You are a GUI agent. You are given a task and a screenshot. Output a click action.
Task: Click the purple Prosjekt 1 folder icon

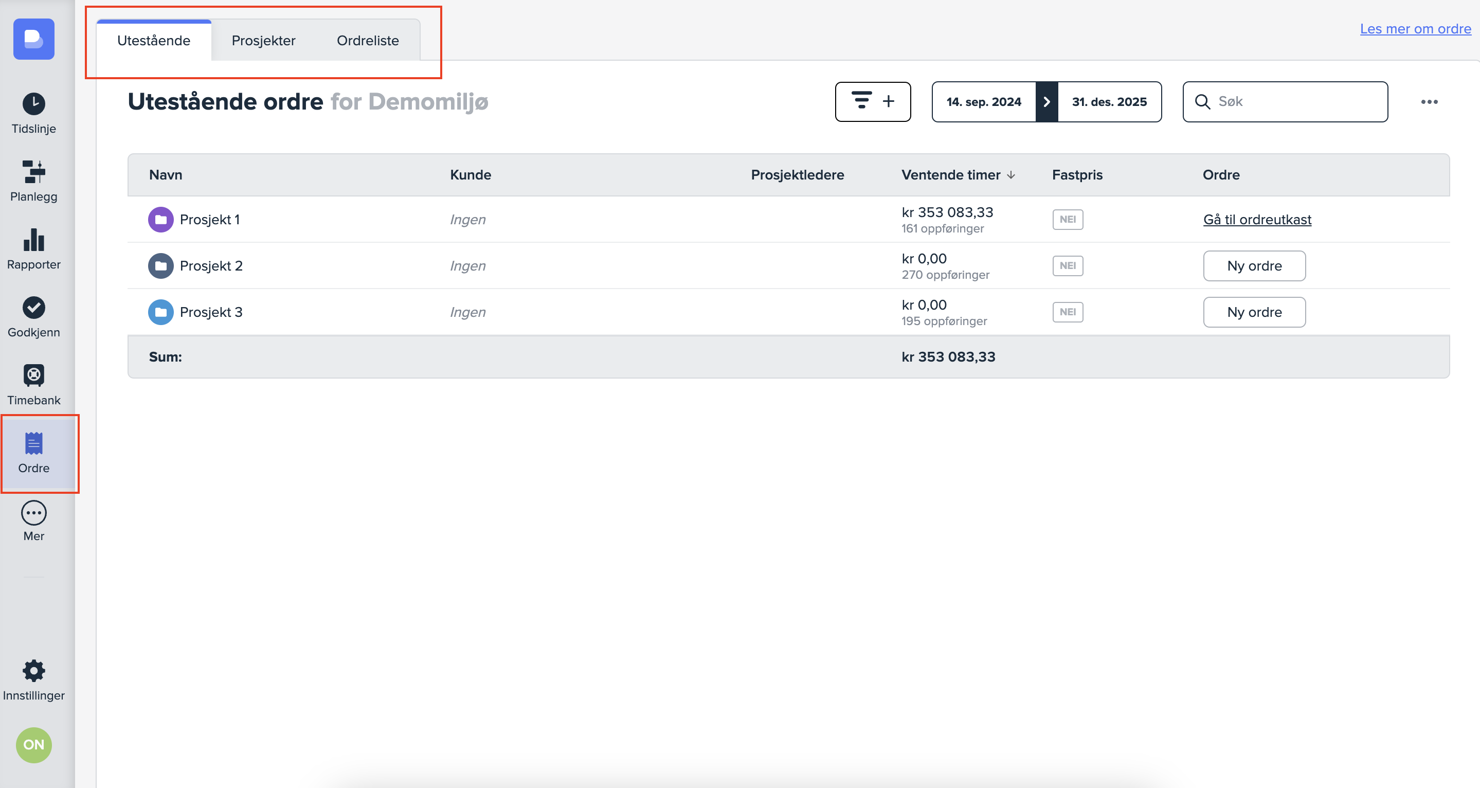161,220
